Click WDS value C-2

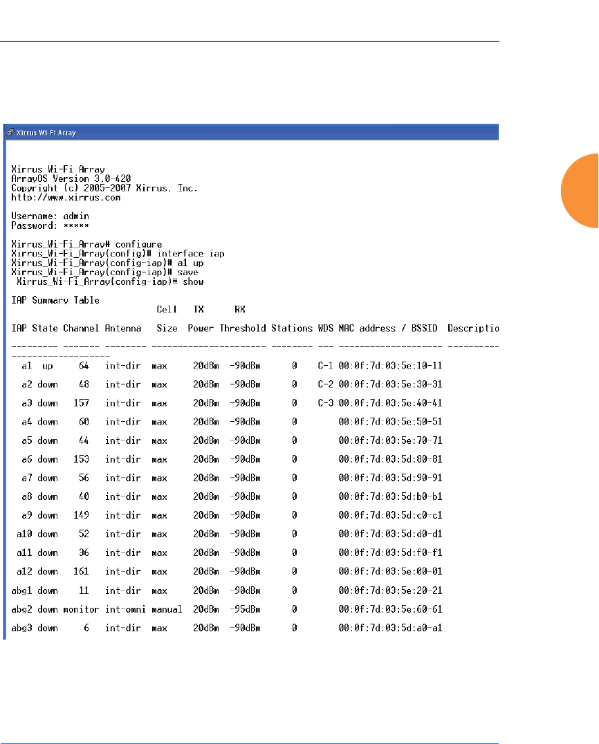point(326,384)
